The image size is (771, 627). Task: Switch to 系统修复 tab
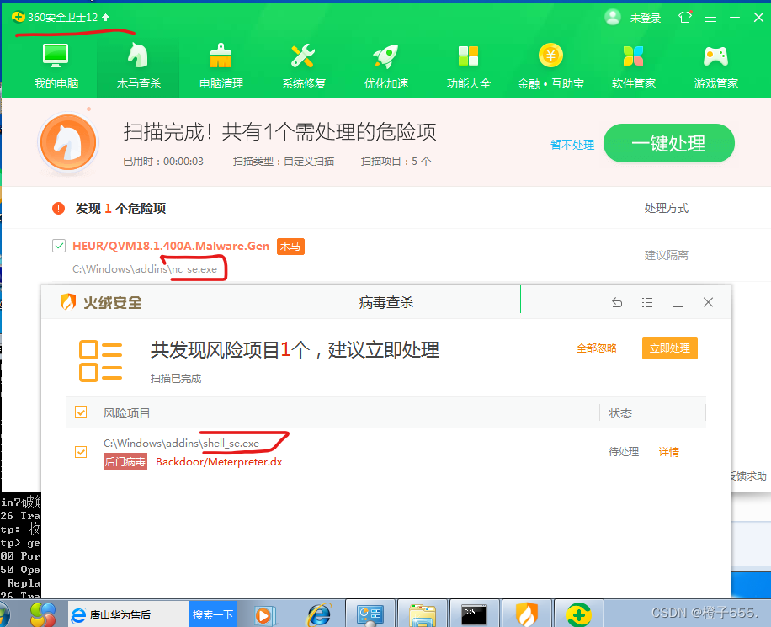303,66
